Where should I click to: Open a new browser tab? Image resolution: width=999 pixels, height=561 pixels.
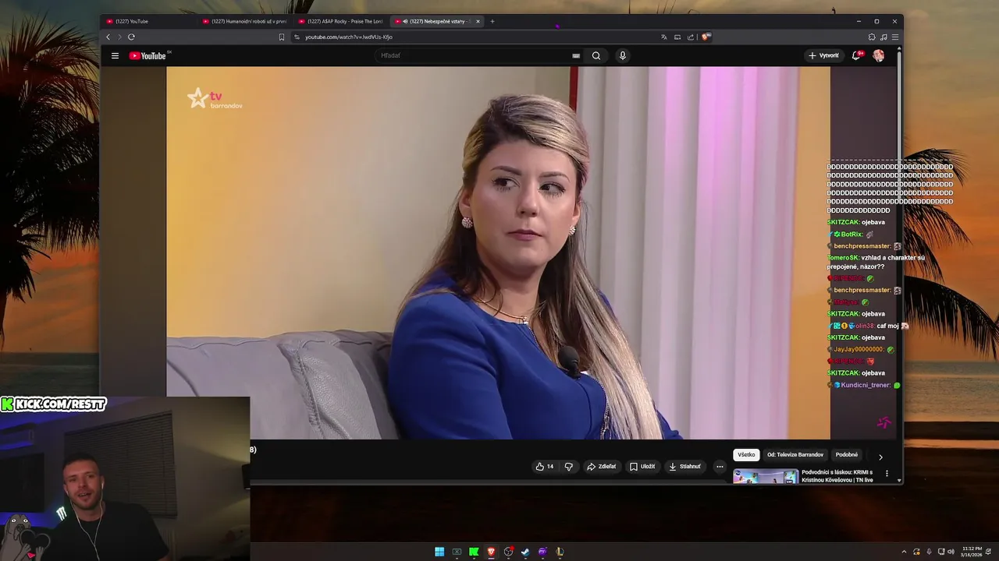[x=492, y=21]
